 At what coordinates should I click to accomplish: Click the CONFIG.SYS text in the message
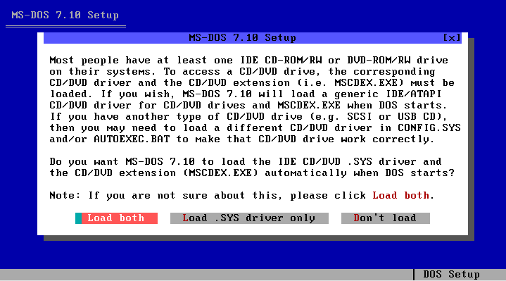click(x=429, y=128)
